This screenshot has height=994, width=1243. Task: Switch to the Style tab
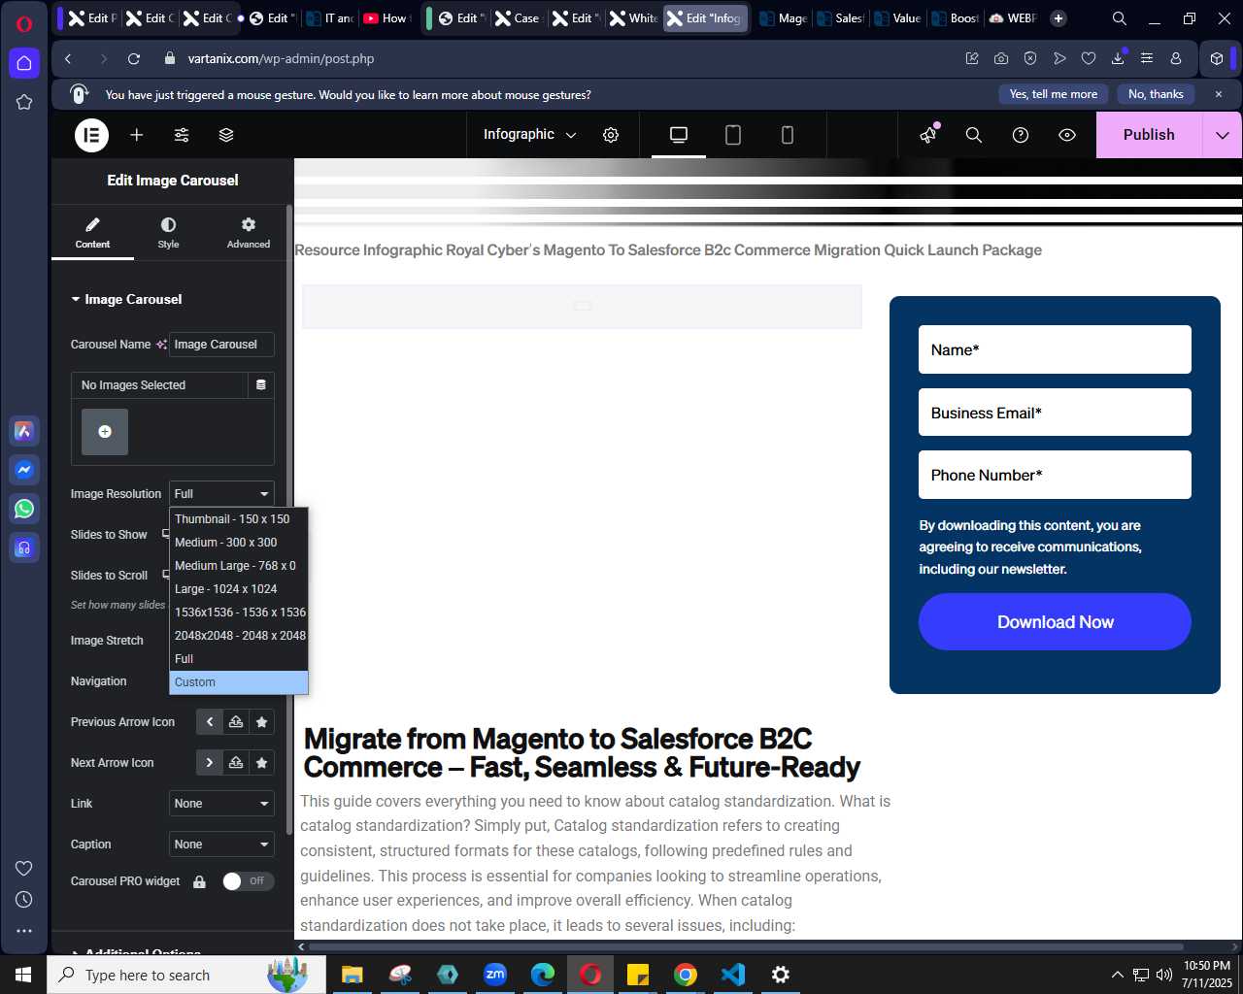click(x=168, y=233)
